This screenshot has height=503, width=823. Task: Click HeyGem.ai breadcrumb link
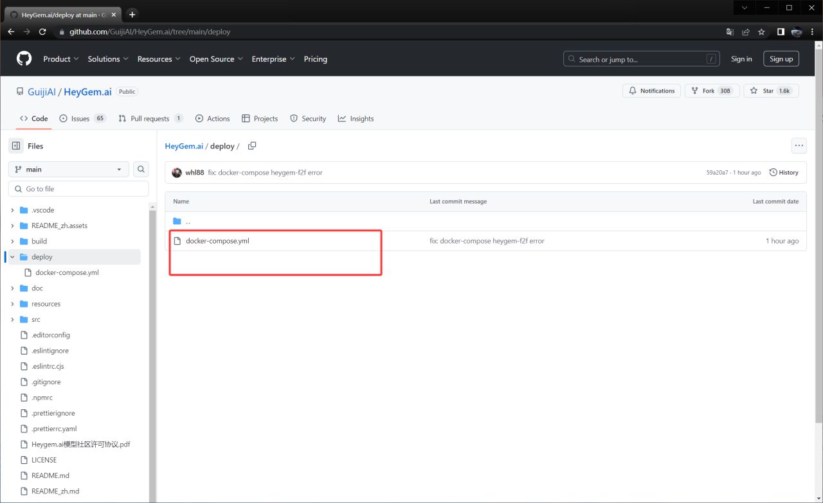click(x=184, y=146)
